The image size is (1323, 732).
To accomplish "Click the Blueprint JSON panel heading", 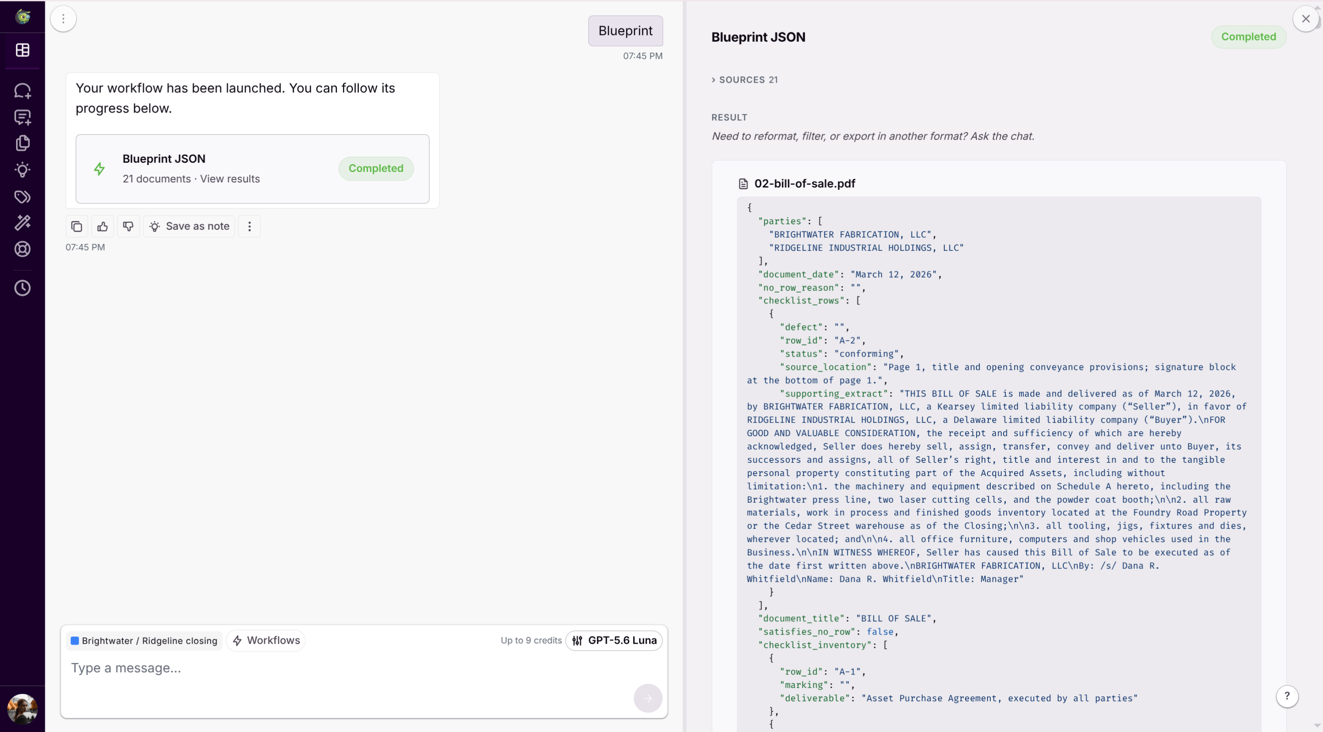I will [758, 38].
